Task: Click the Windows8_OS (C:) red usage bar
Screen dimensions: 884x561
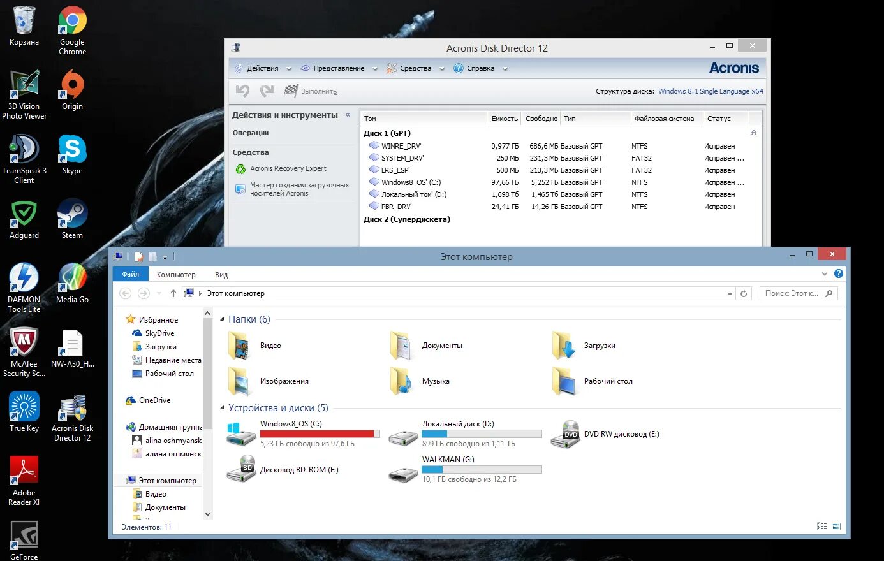Action: 320,433
